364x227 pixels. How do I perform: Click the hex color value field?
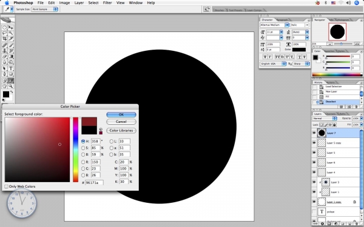[x=94, y=183]
